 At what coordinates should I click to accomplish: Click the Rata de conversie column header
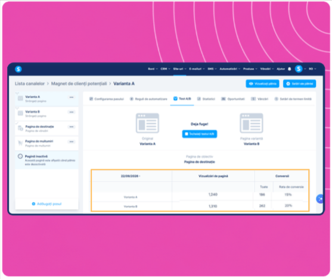(291, 187)
